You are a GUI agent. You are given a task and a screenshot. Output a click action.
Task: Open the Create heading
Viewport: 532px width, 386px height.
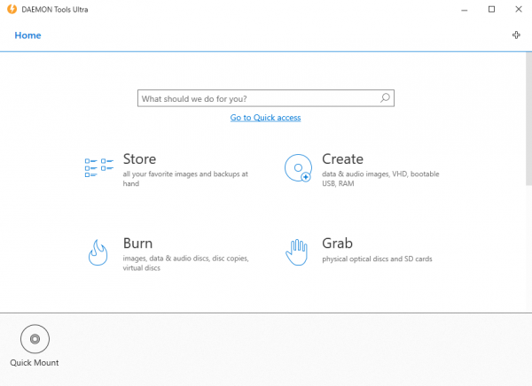click(342, 159)
